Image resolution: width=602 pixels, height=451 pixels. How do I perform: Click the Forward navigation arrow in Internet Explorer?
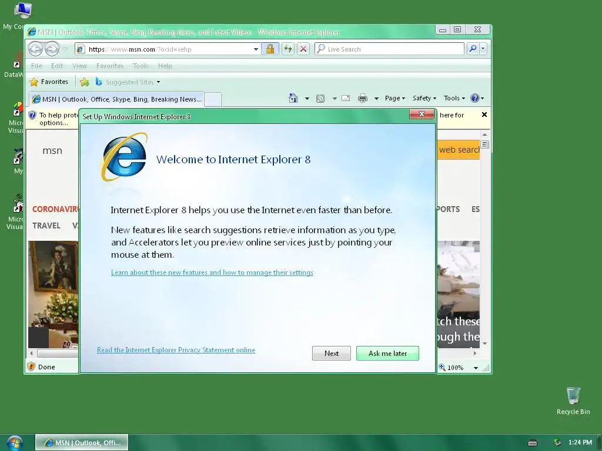coord(52,49)
